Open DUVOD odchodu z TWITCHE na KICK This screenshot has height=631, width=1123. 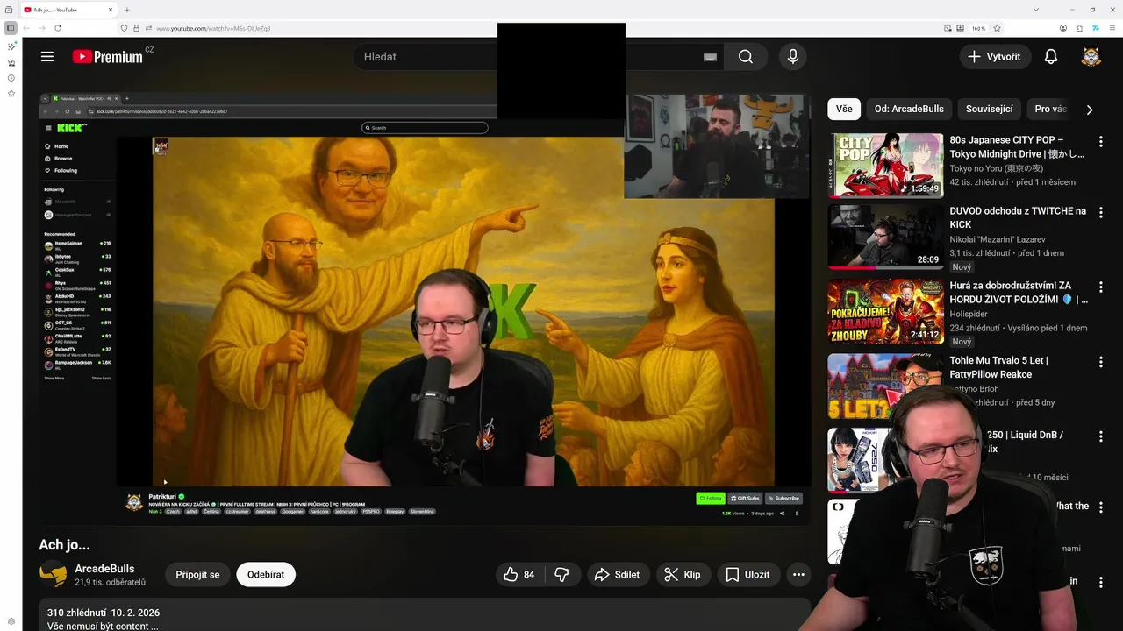click(x=1018, y=217)
